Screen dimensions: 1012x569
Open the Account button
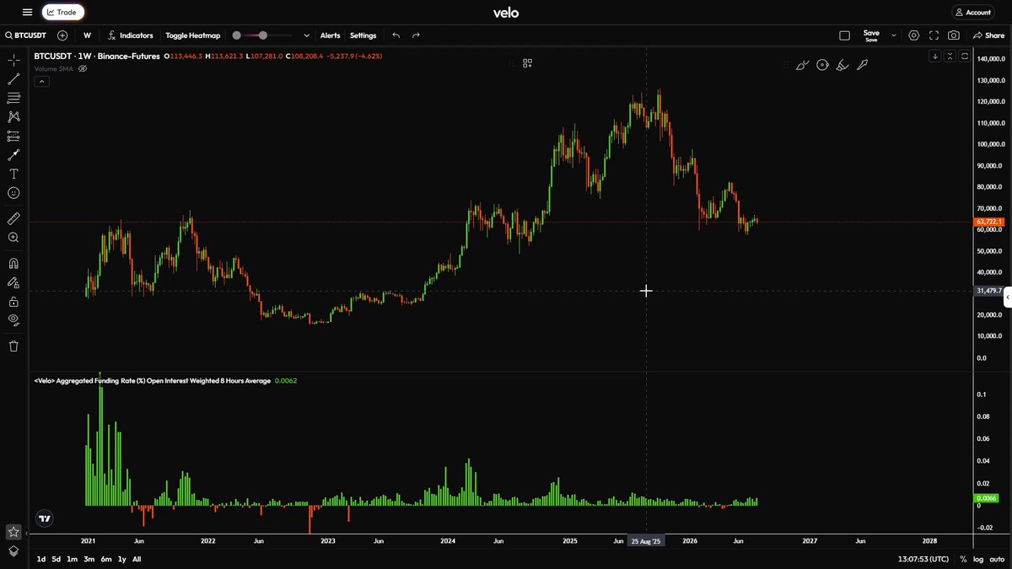[973, 13]
